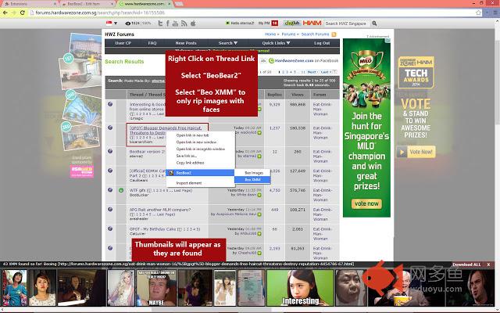500x313 pixels.
Task: Open the 'New Posts' forum link
Action: point(186,43)
